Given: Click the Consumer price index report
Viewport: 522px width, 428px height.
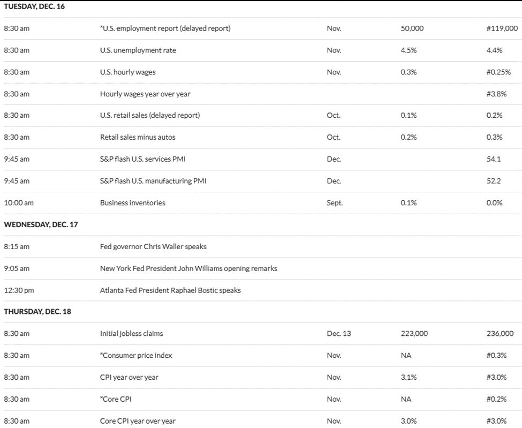Looking at the screenshot, I should [x=136, y=355].
